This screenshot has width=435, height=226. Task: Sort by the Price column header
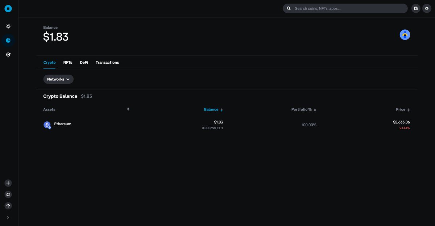point(403,109)
